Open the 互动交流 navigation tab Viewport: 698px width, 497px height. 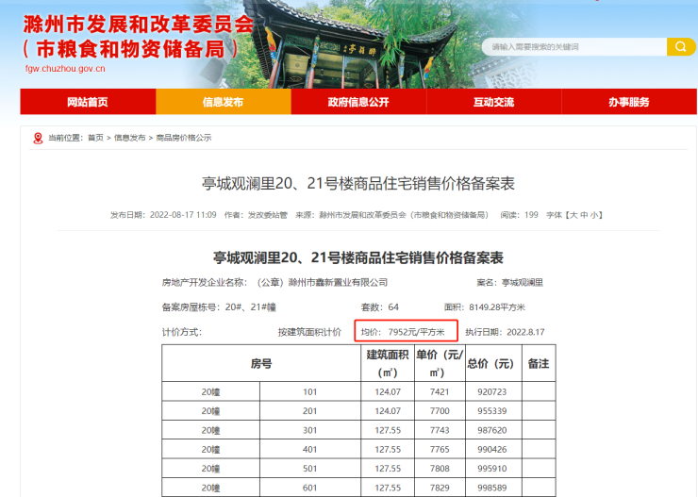493,102
